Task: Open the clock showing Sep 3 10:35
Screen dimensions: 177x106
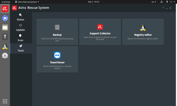Action: 94,2
